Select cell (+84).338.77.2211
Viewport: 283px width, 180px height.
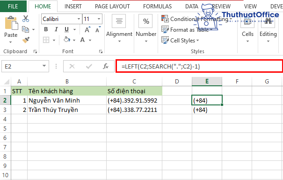134,110
